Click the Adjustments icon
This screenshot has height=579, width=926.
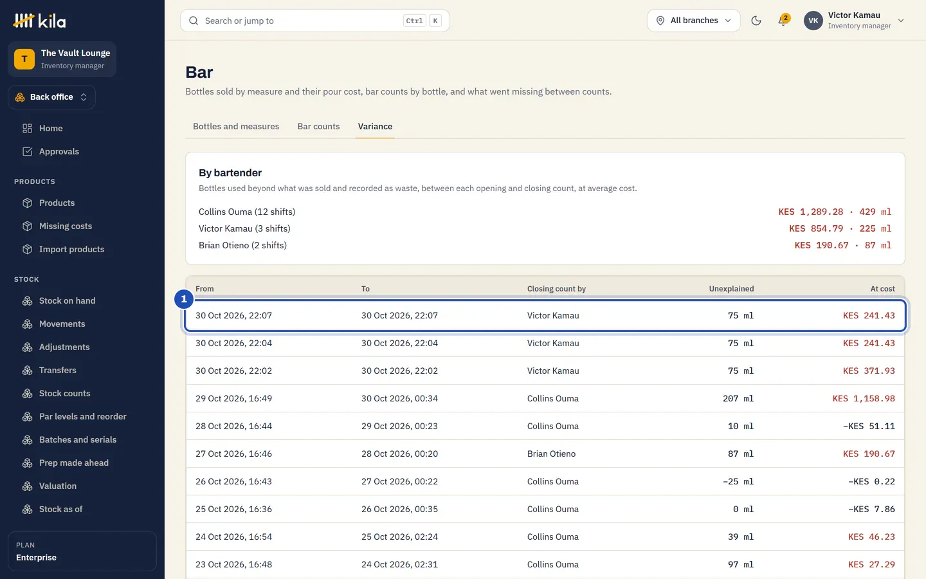point(27,347)
